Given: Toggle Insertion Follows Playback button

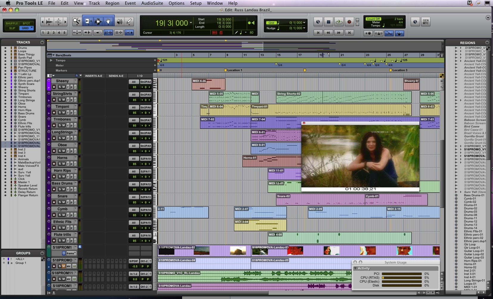Looking at the screenshot, I should (x=129, y=32).
